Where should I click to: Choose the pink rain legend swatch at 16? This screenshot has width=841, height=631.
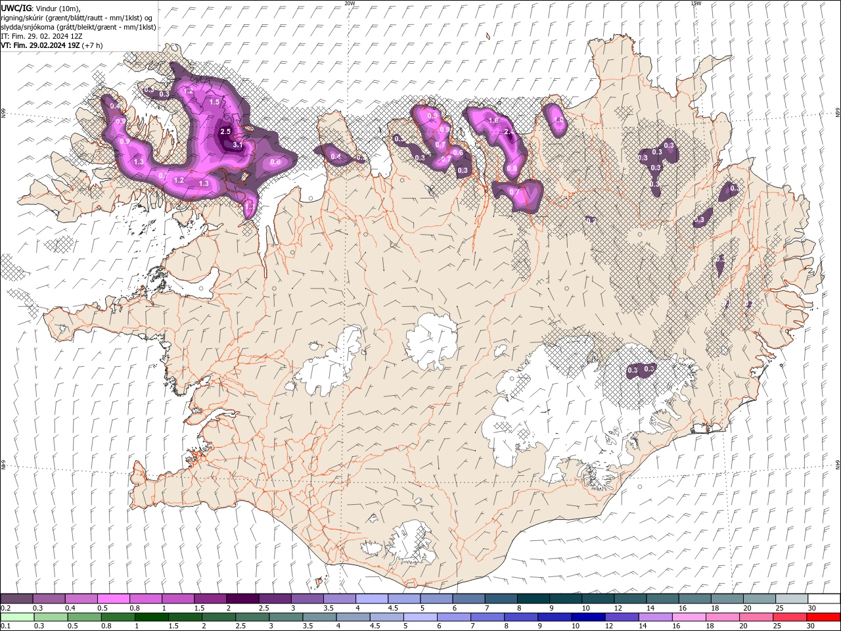click(689, 617)
